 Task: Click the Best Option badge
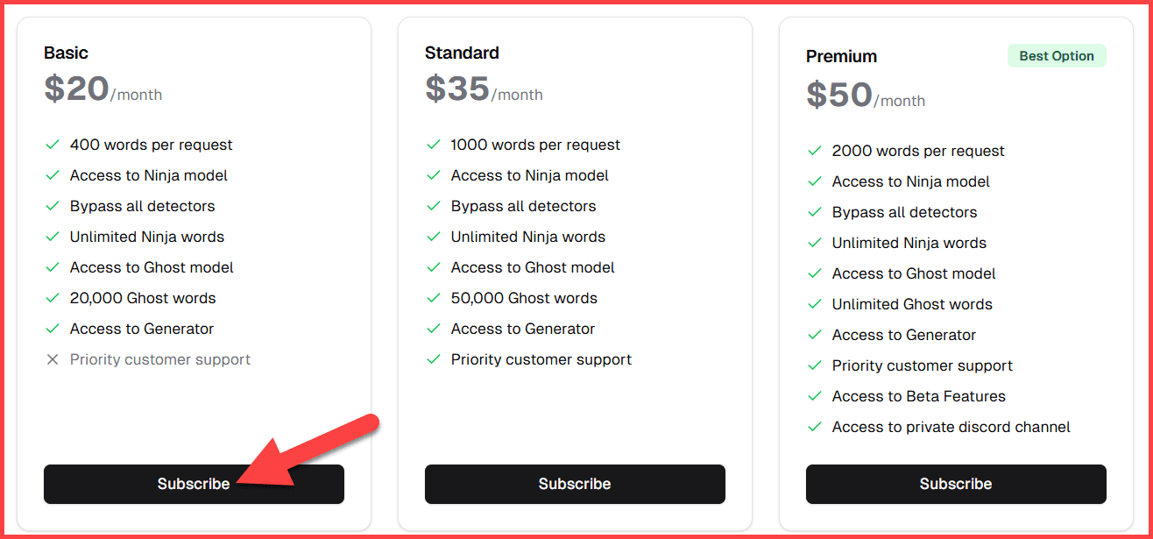pos(1057,55)
